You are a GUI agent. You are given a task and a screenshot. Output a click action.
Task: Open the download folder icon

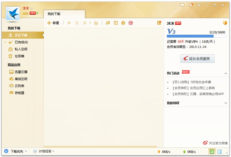coord(96,23)
